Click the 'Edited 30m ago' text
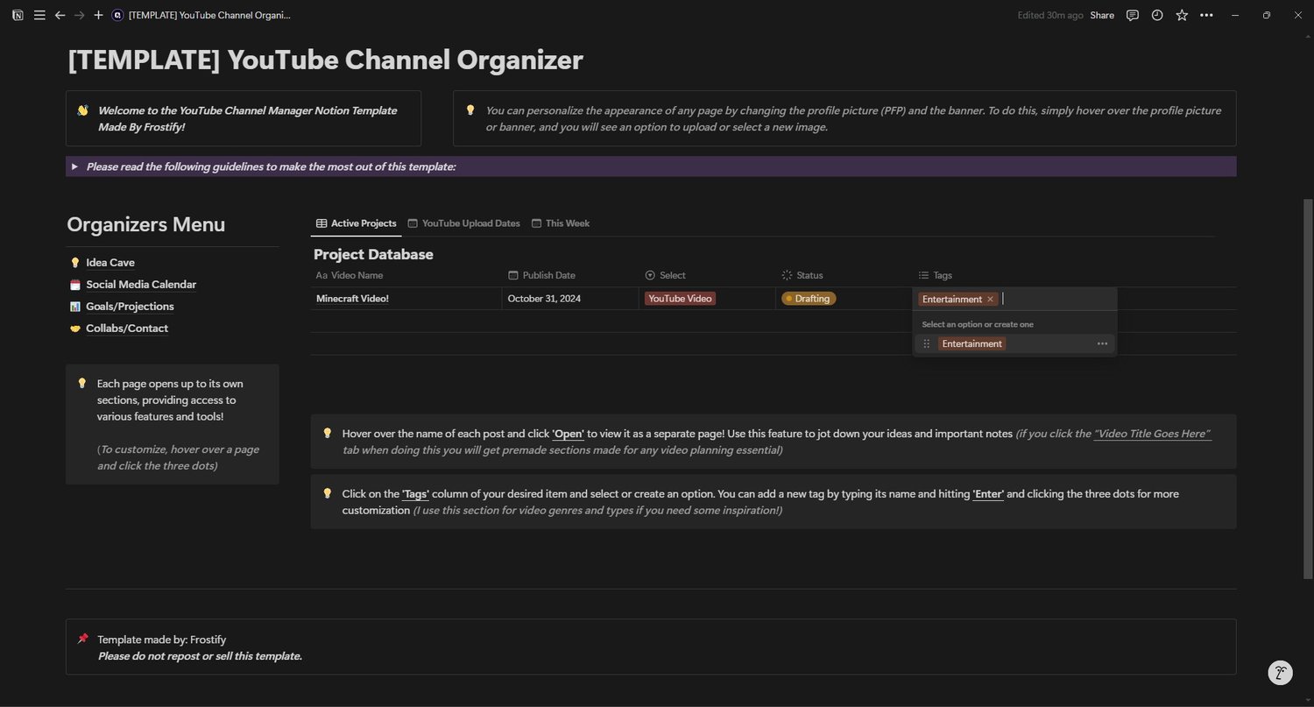 click(x=1050, y=15)
